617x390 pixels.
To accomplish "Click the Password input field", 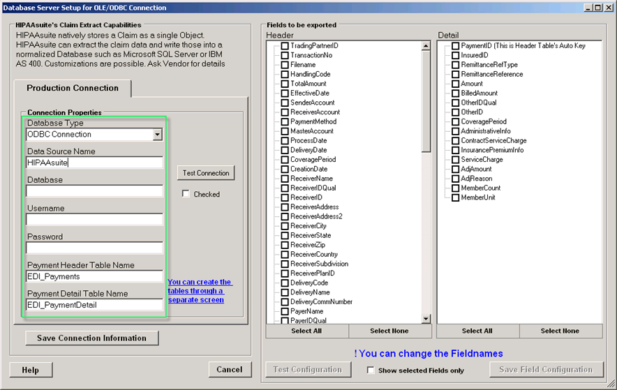I will tap(94, 248).
